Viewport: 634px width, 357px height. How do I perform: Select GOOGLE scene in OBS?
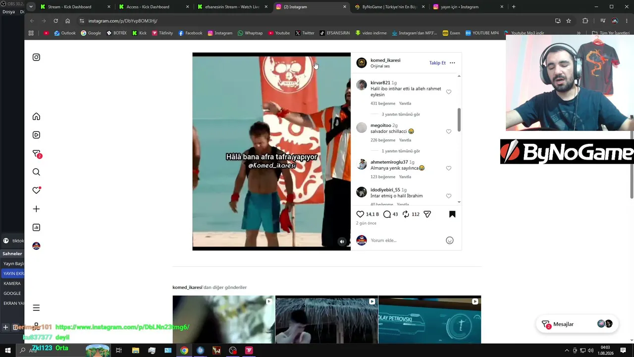tap(12, 294)
